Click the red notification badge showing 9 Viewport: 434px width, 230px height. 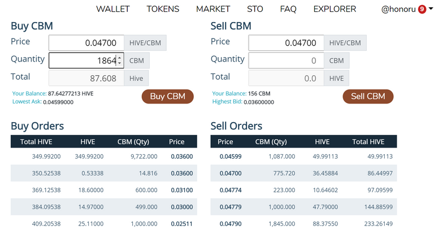422,9
